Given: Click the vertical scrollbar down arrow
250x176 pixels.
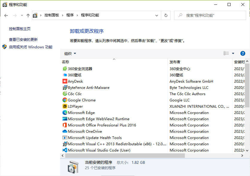Looking at the screenshot, I should (247, 150).
